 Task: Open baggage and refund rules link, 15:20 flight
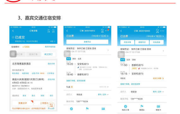(76, 81)
